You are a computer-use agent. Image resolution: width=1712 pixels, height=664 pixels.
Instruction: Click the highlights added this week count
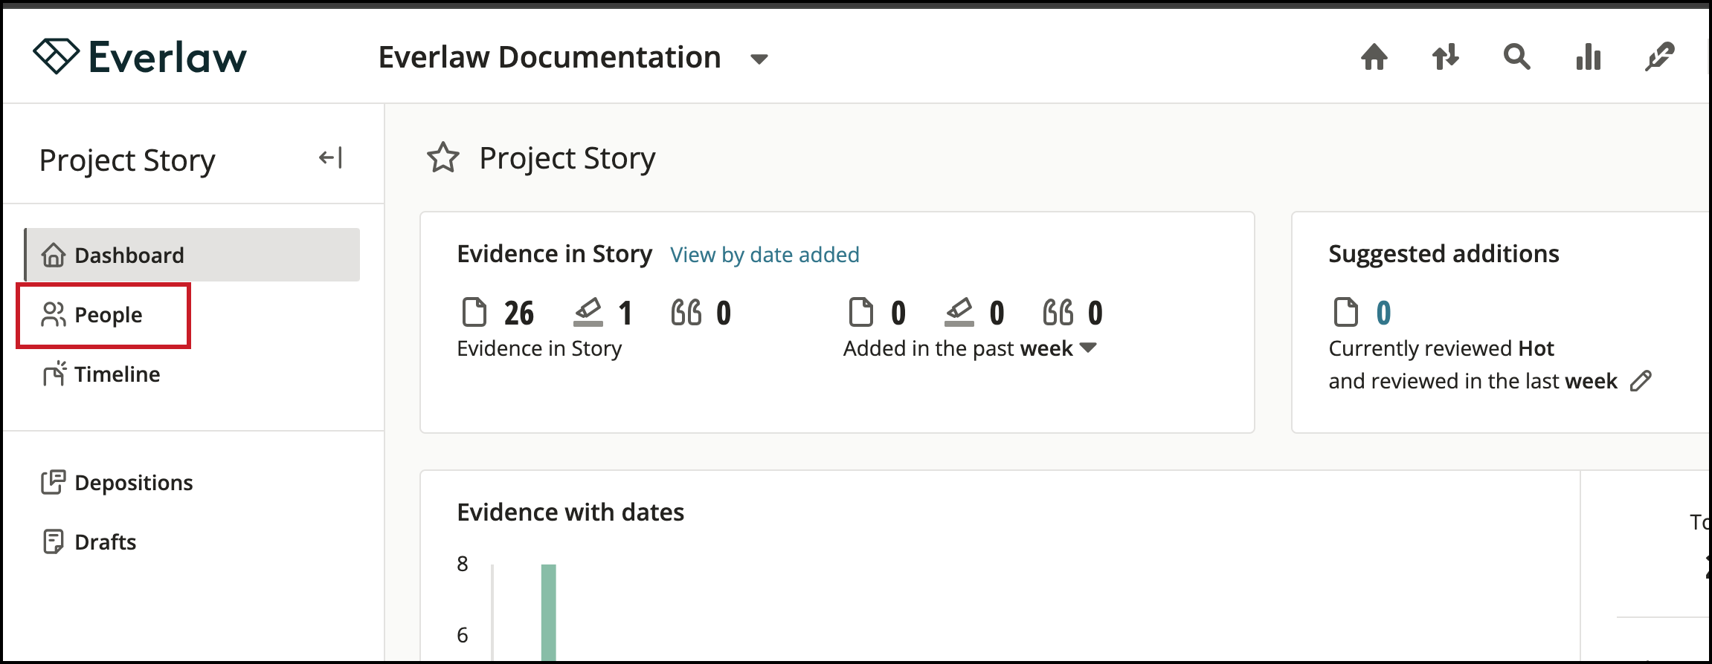[997, 313]
